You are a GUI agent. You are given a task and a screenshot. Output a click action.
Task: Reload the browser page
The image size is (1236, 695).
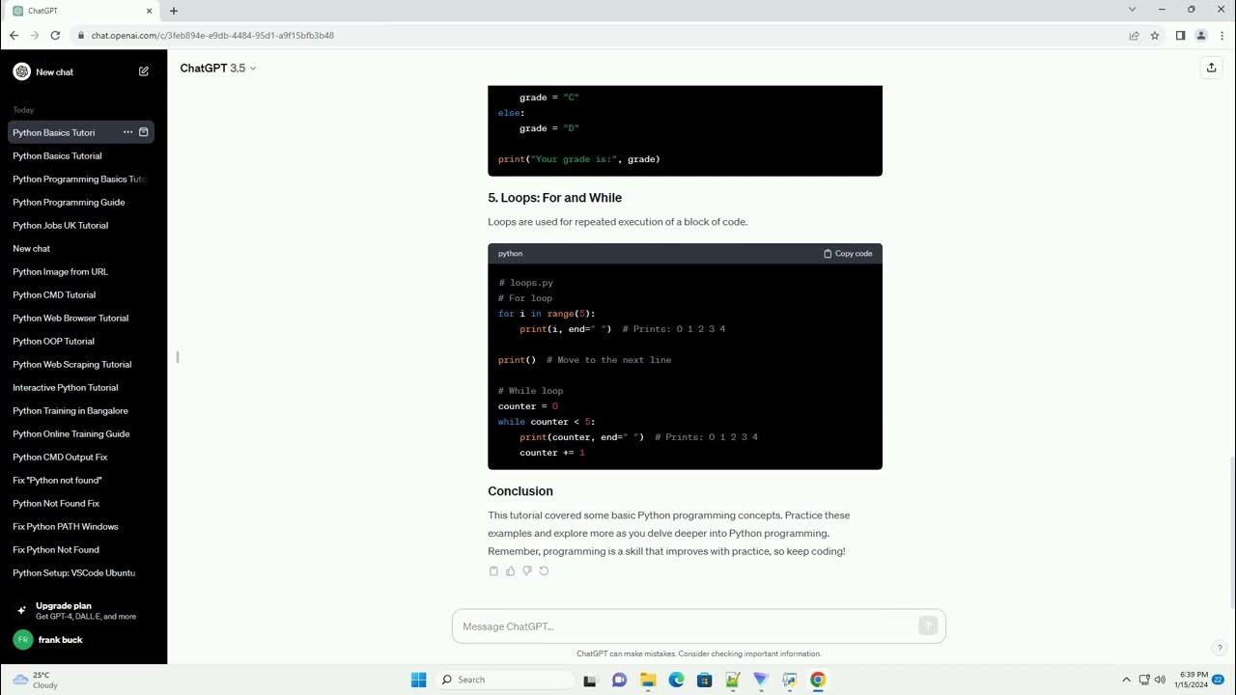coord(55,36)
